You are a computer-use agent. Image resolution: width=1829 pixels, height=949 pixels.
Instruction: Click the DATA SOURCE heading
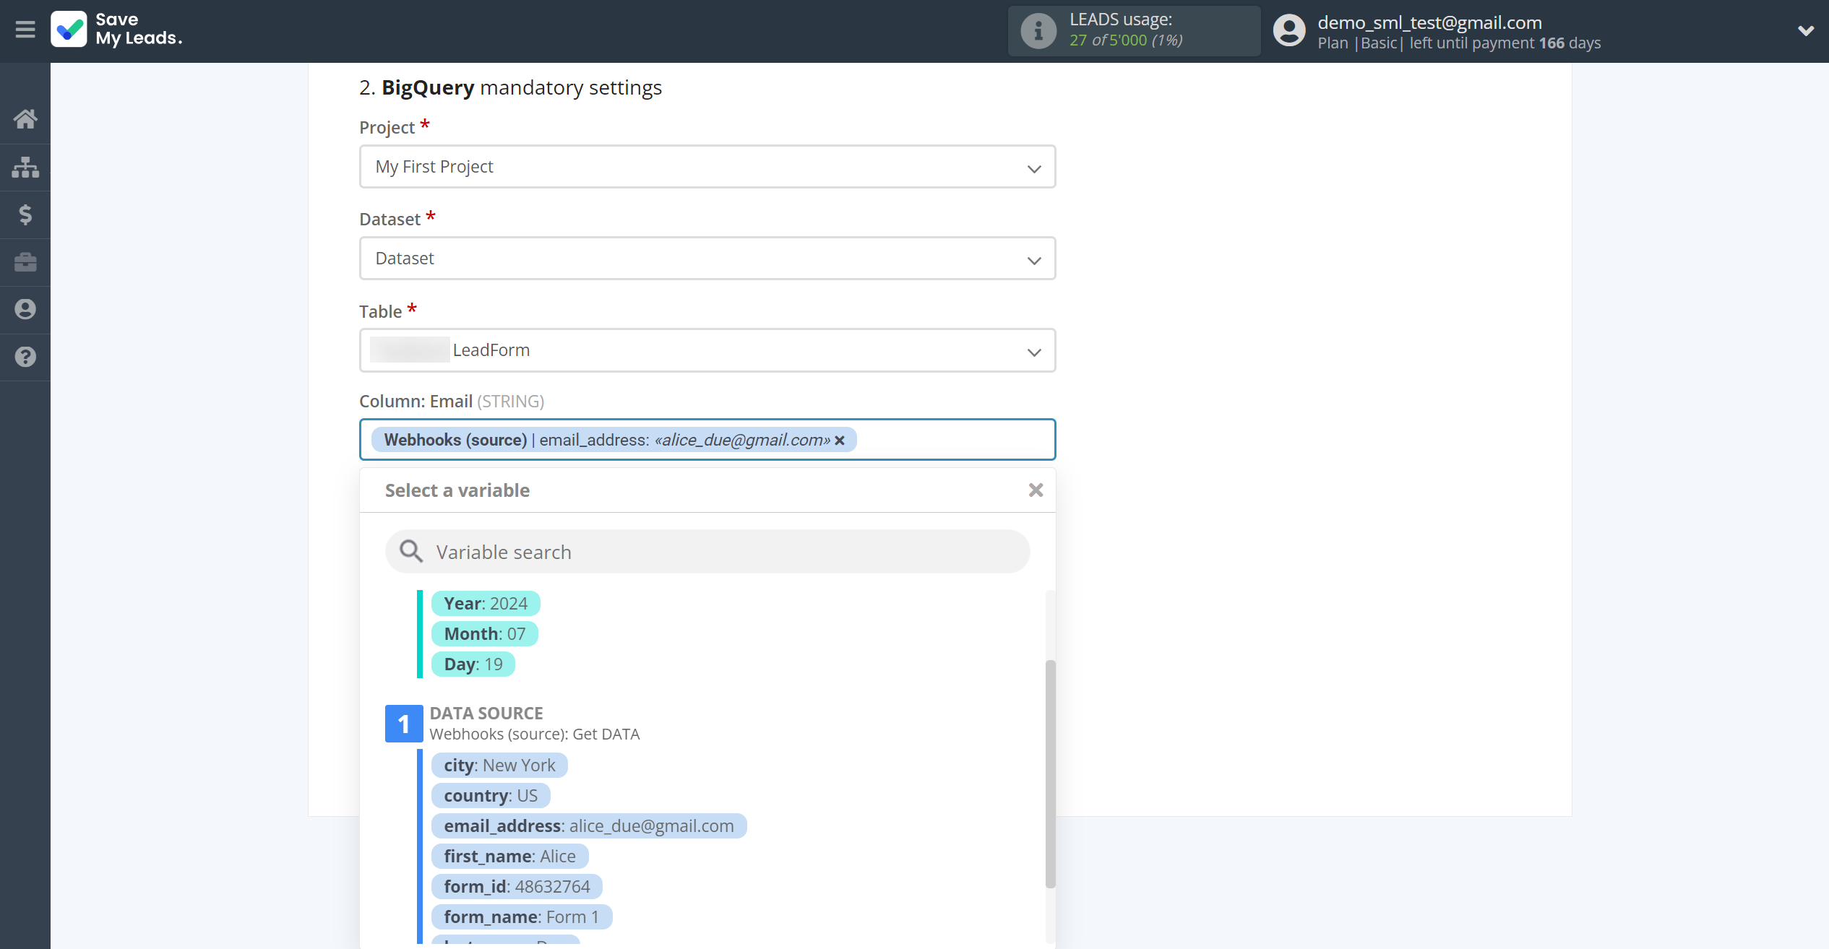pos(486,714)
